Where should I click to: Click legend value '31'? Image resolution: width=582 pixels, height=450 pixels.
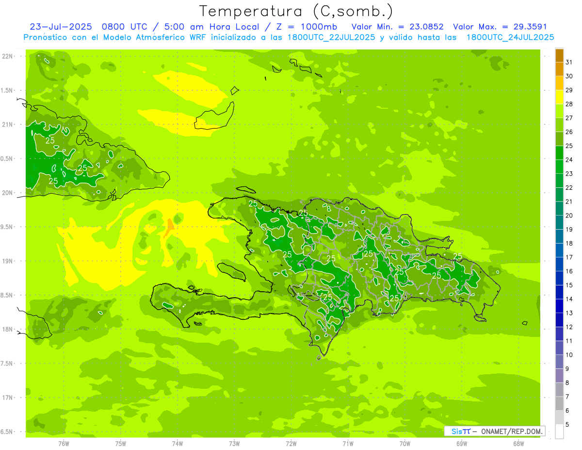[569, 62]
